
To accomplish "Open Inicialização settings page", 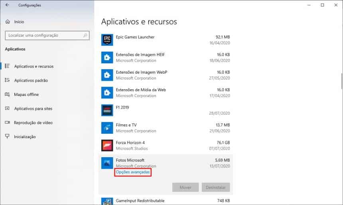I will coord(25,137).
